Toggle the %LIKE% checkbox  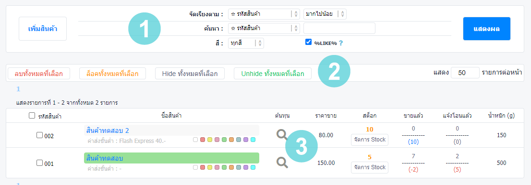click(x=308, y=42)
